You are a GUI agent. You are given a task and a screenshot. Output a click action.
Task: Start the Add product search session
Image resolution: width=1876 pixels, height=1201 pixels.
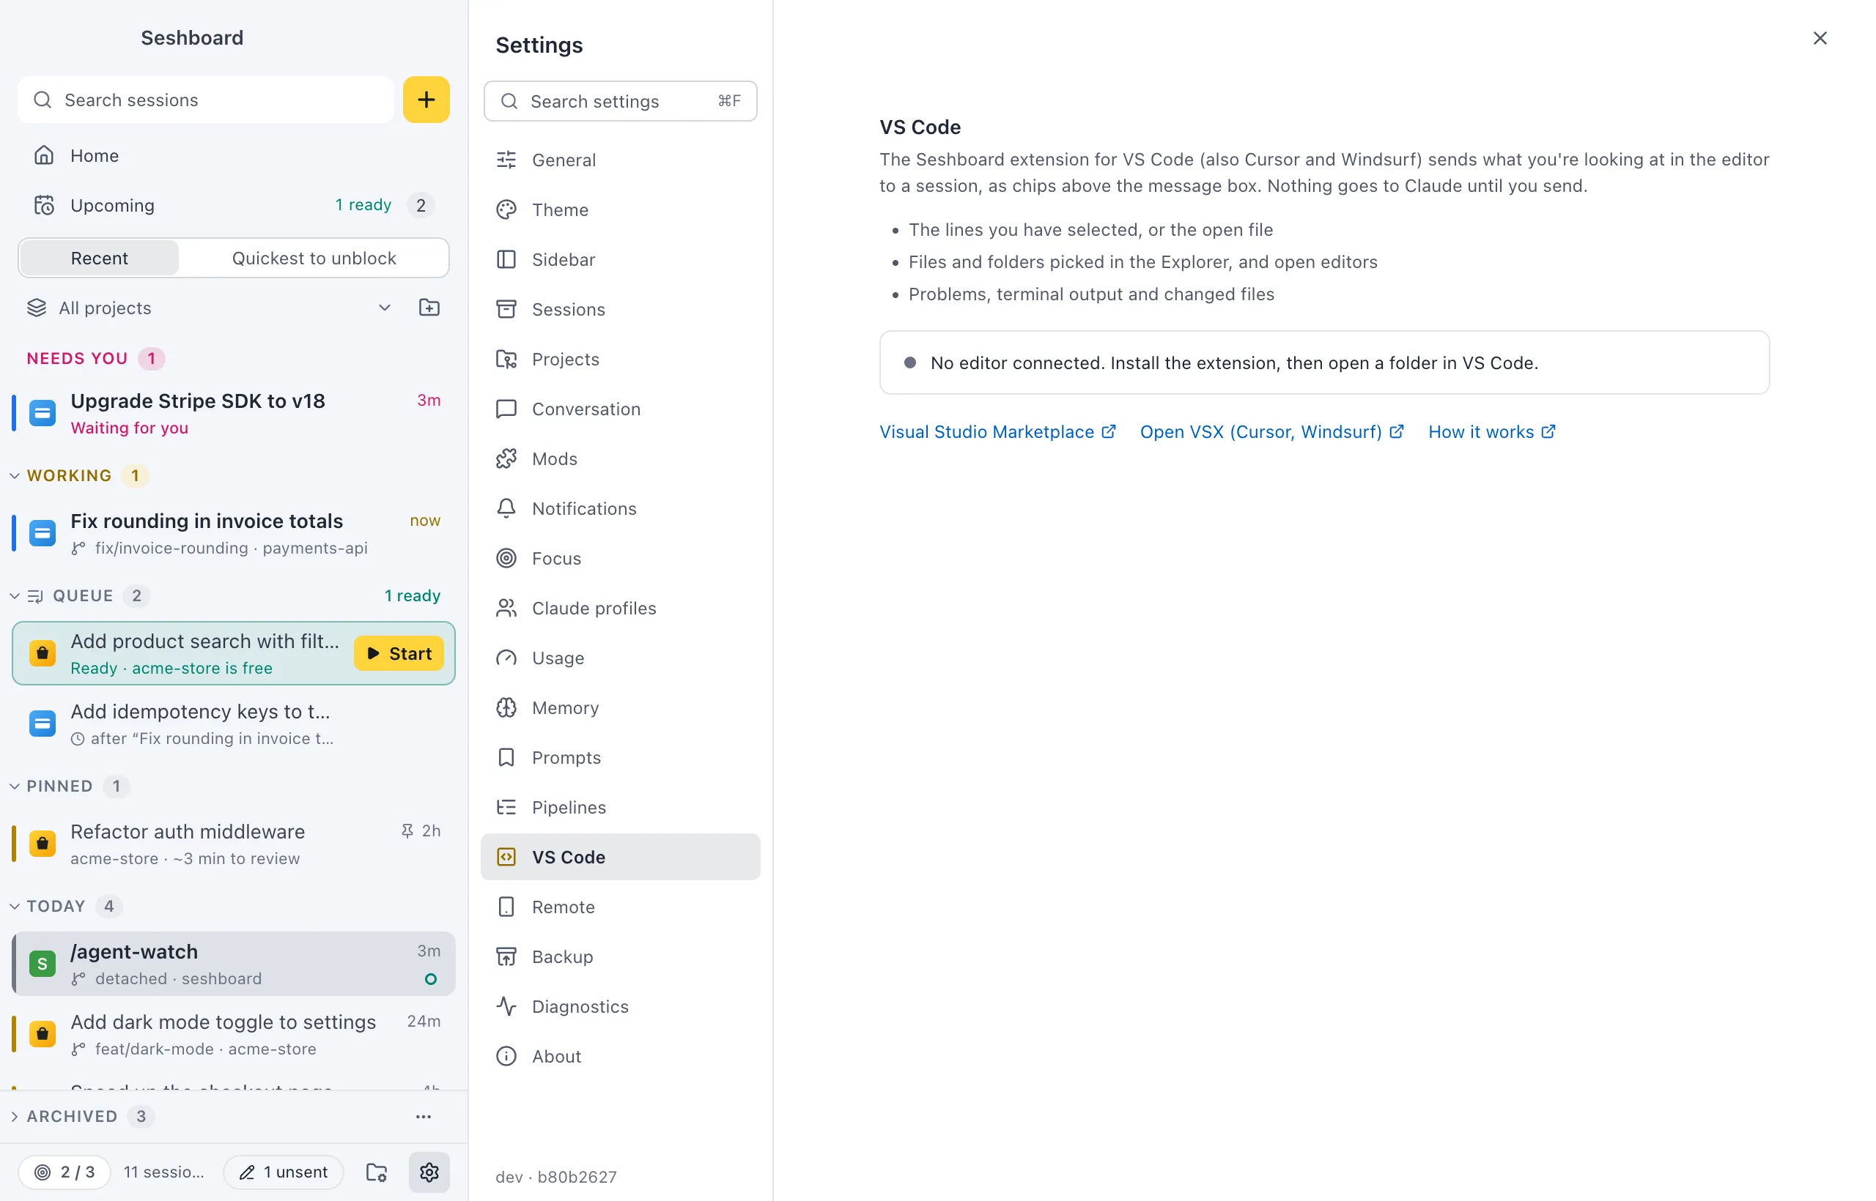(399, 653)
